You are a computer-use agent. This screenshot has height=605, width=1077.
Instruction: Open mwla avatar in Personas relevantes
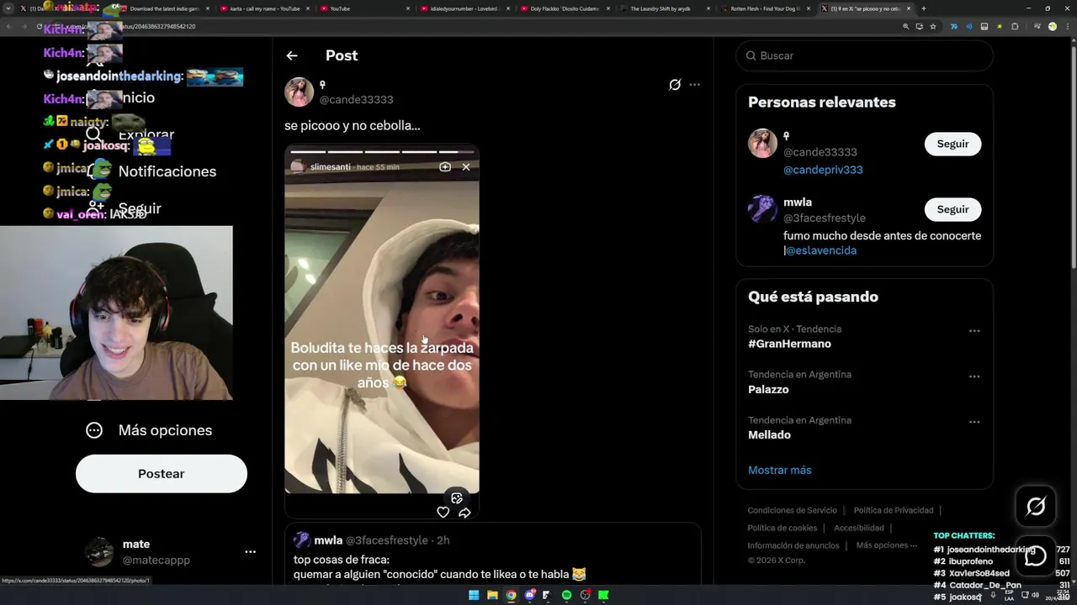coord(762,209)
